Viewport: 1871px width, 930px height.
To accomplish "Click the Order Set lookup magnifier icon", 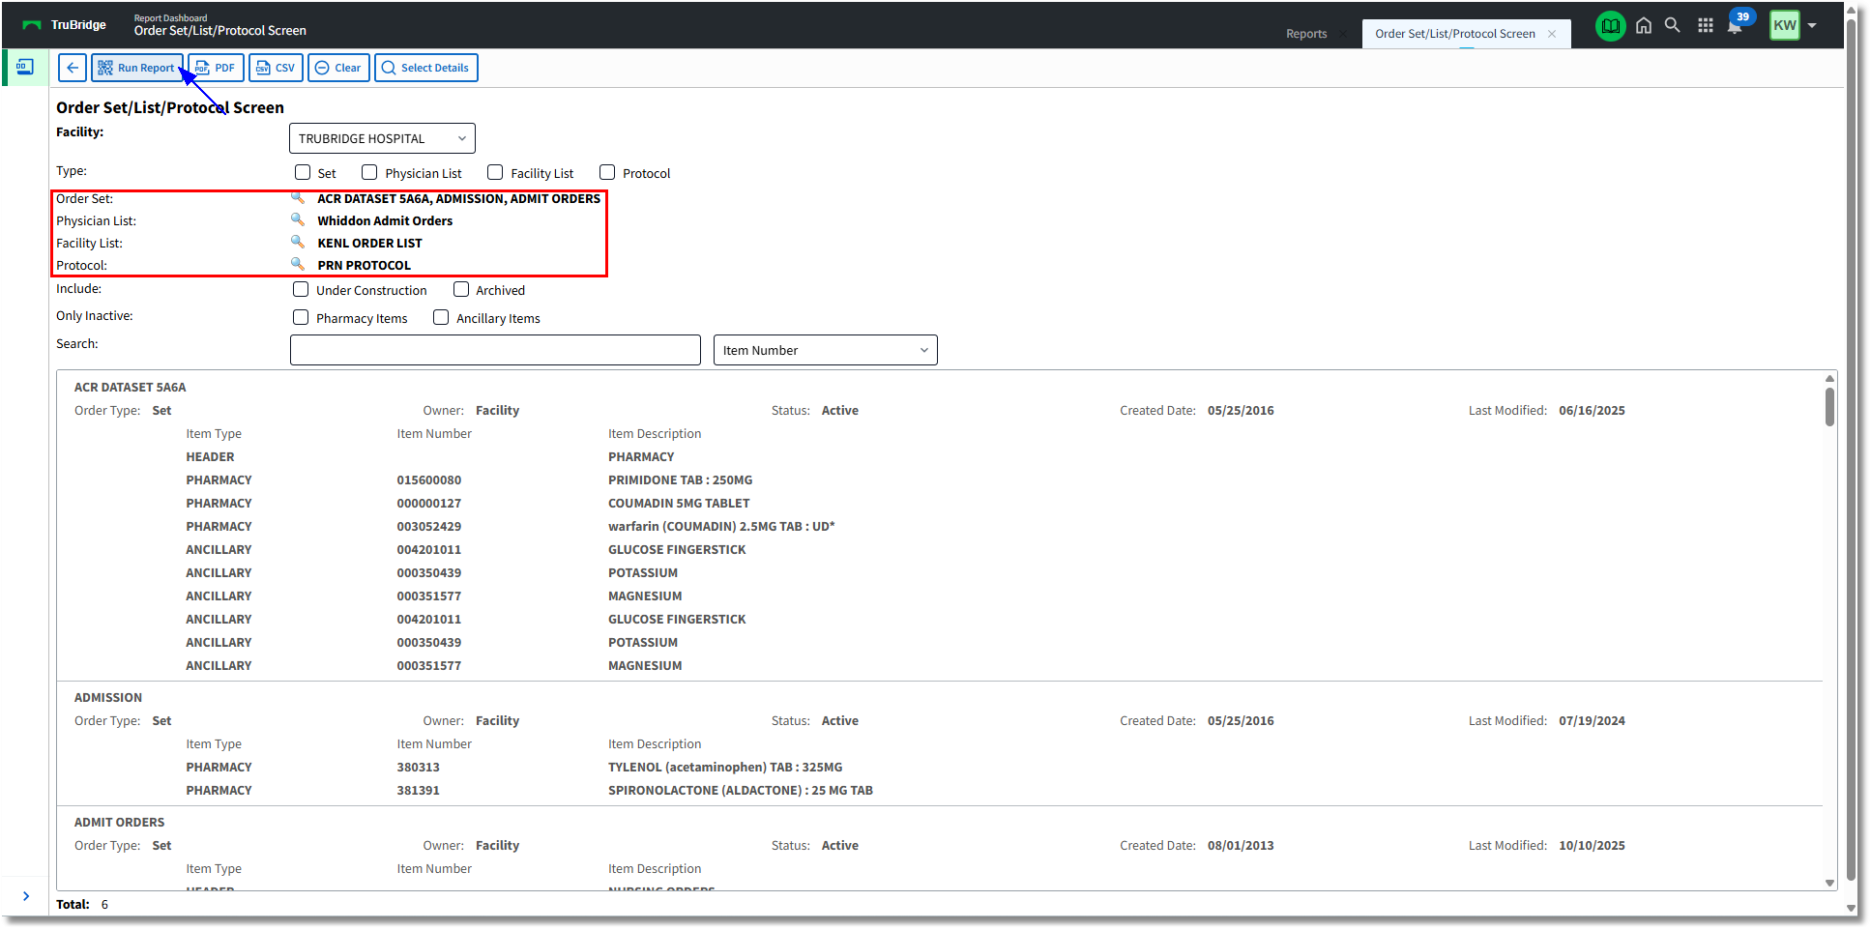I will (x=298, y=198).
